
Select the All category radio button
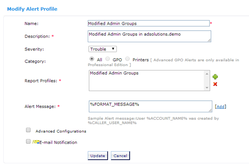pyautogui.click(x=92, y=59)
